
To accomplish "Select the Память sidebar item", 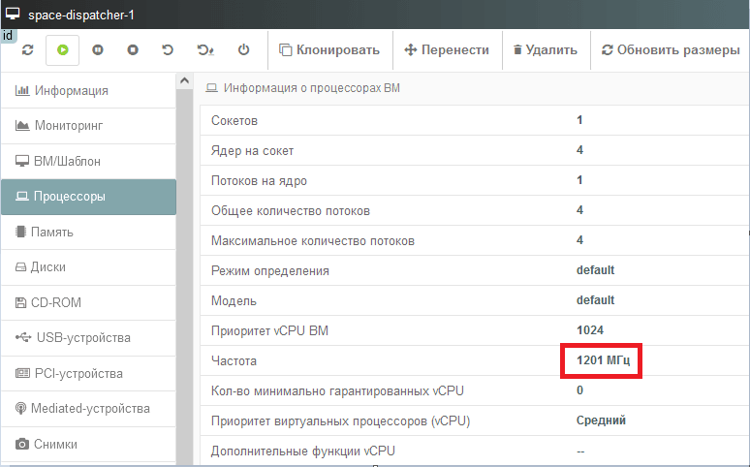I will [53, 233].
